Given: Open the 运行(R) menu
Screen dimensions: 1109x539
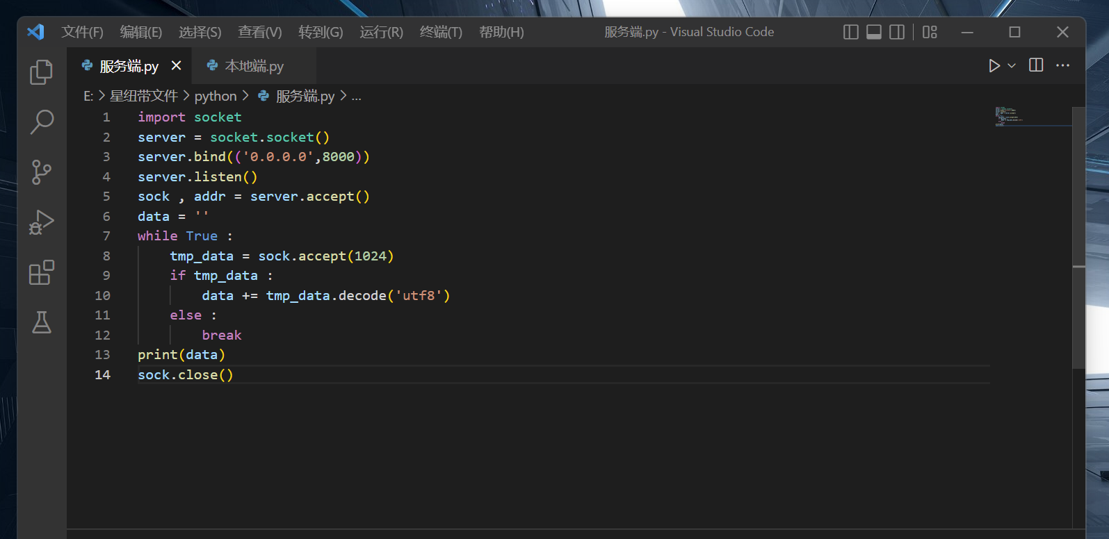Looking at the screenshot, I should (x=381, y=32).
